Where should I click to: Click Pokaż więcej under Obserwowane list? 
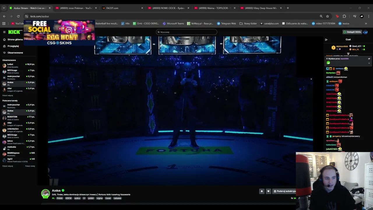[8, 95]
